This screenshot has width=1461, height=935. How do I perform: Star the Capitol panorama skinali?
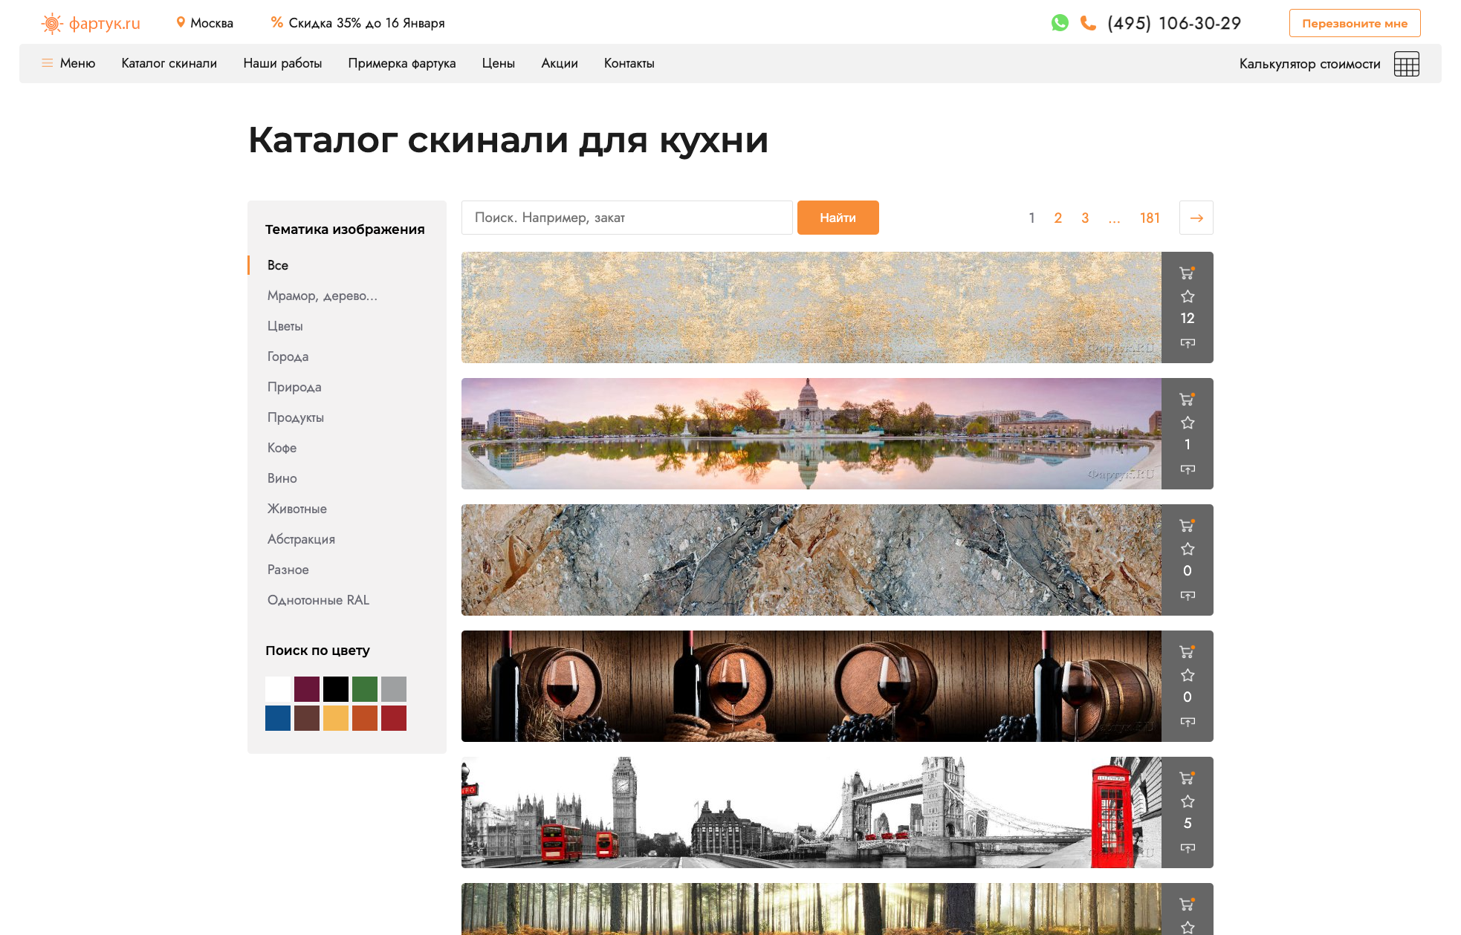tap(1188, 423)
